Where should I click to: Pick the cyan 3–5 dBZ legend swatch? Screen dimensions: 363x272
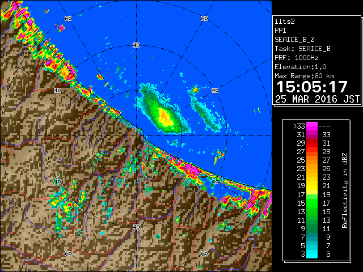tap(312, 254)
